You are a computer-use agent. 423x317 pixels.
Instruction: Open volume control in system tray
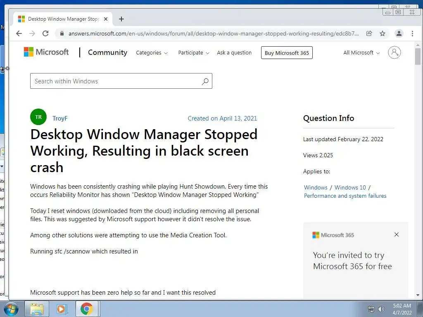[381, 309]
